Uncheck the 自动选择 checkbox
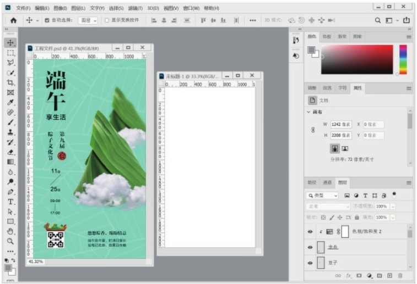The height and width of the screenshot is (284, 417). [x=47, y=20]
